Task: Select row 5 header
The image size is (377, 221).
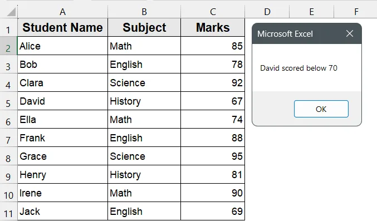Action: coord(8,101)
